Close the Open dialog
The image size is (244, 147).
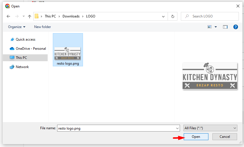pos(238,6)
